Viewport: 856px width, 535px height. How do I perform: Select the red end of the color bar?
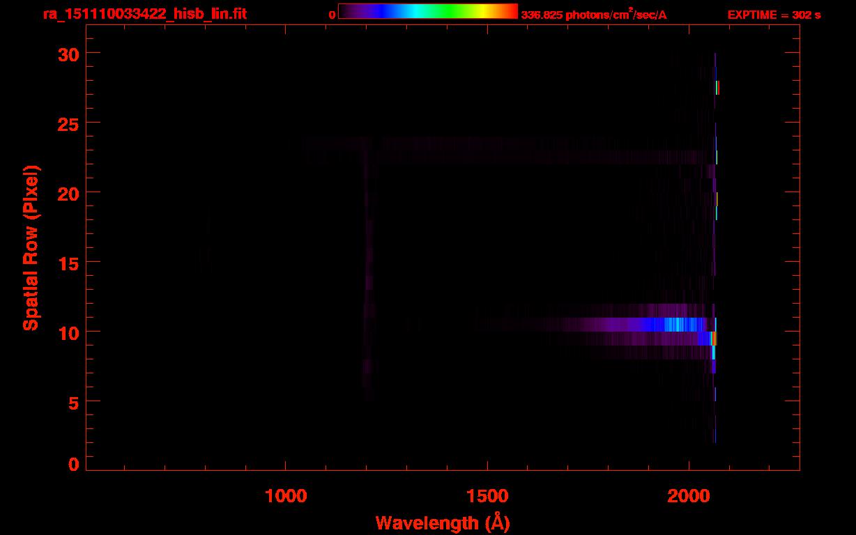tap(510, 12)
